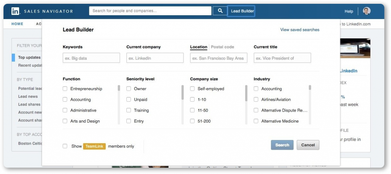The height and width of the screenshot is (174, 391).
Task: Tick the Administrative checkbox
Action: tap(65, 110)
